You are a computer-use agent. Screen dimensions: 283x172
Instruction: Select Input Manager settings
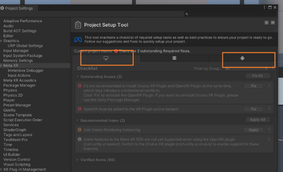pos(16,50)
